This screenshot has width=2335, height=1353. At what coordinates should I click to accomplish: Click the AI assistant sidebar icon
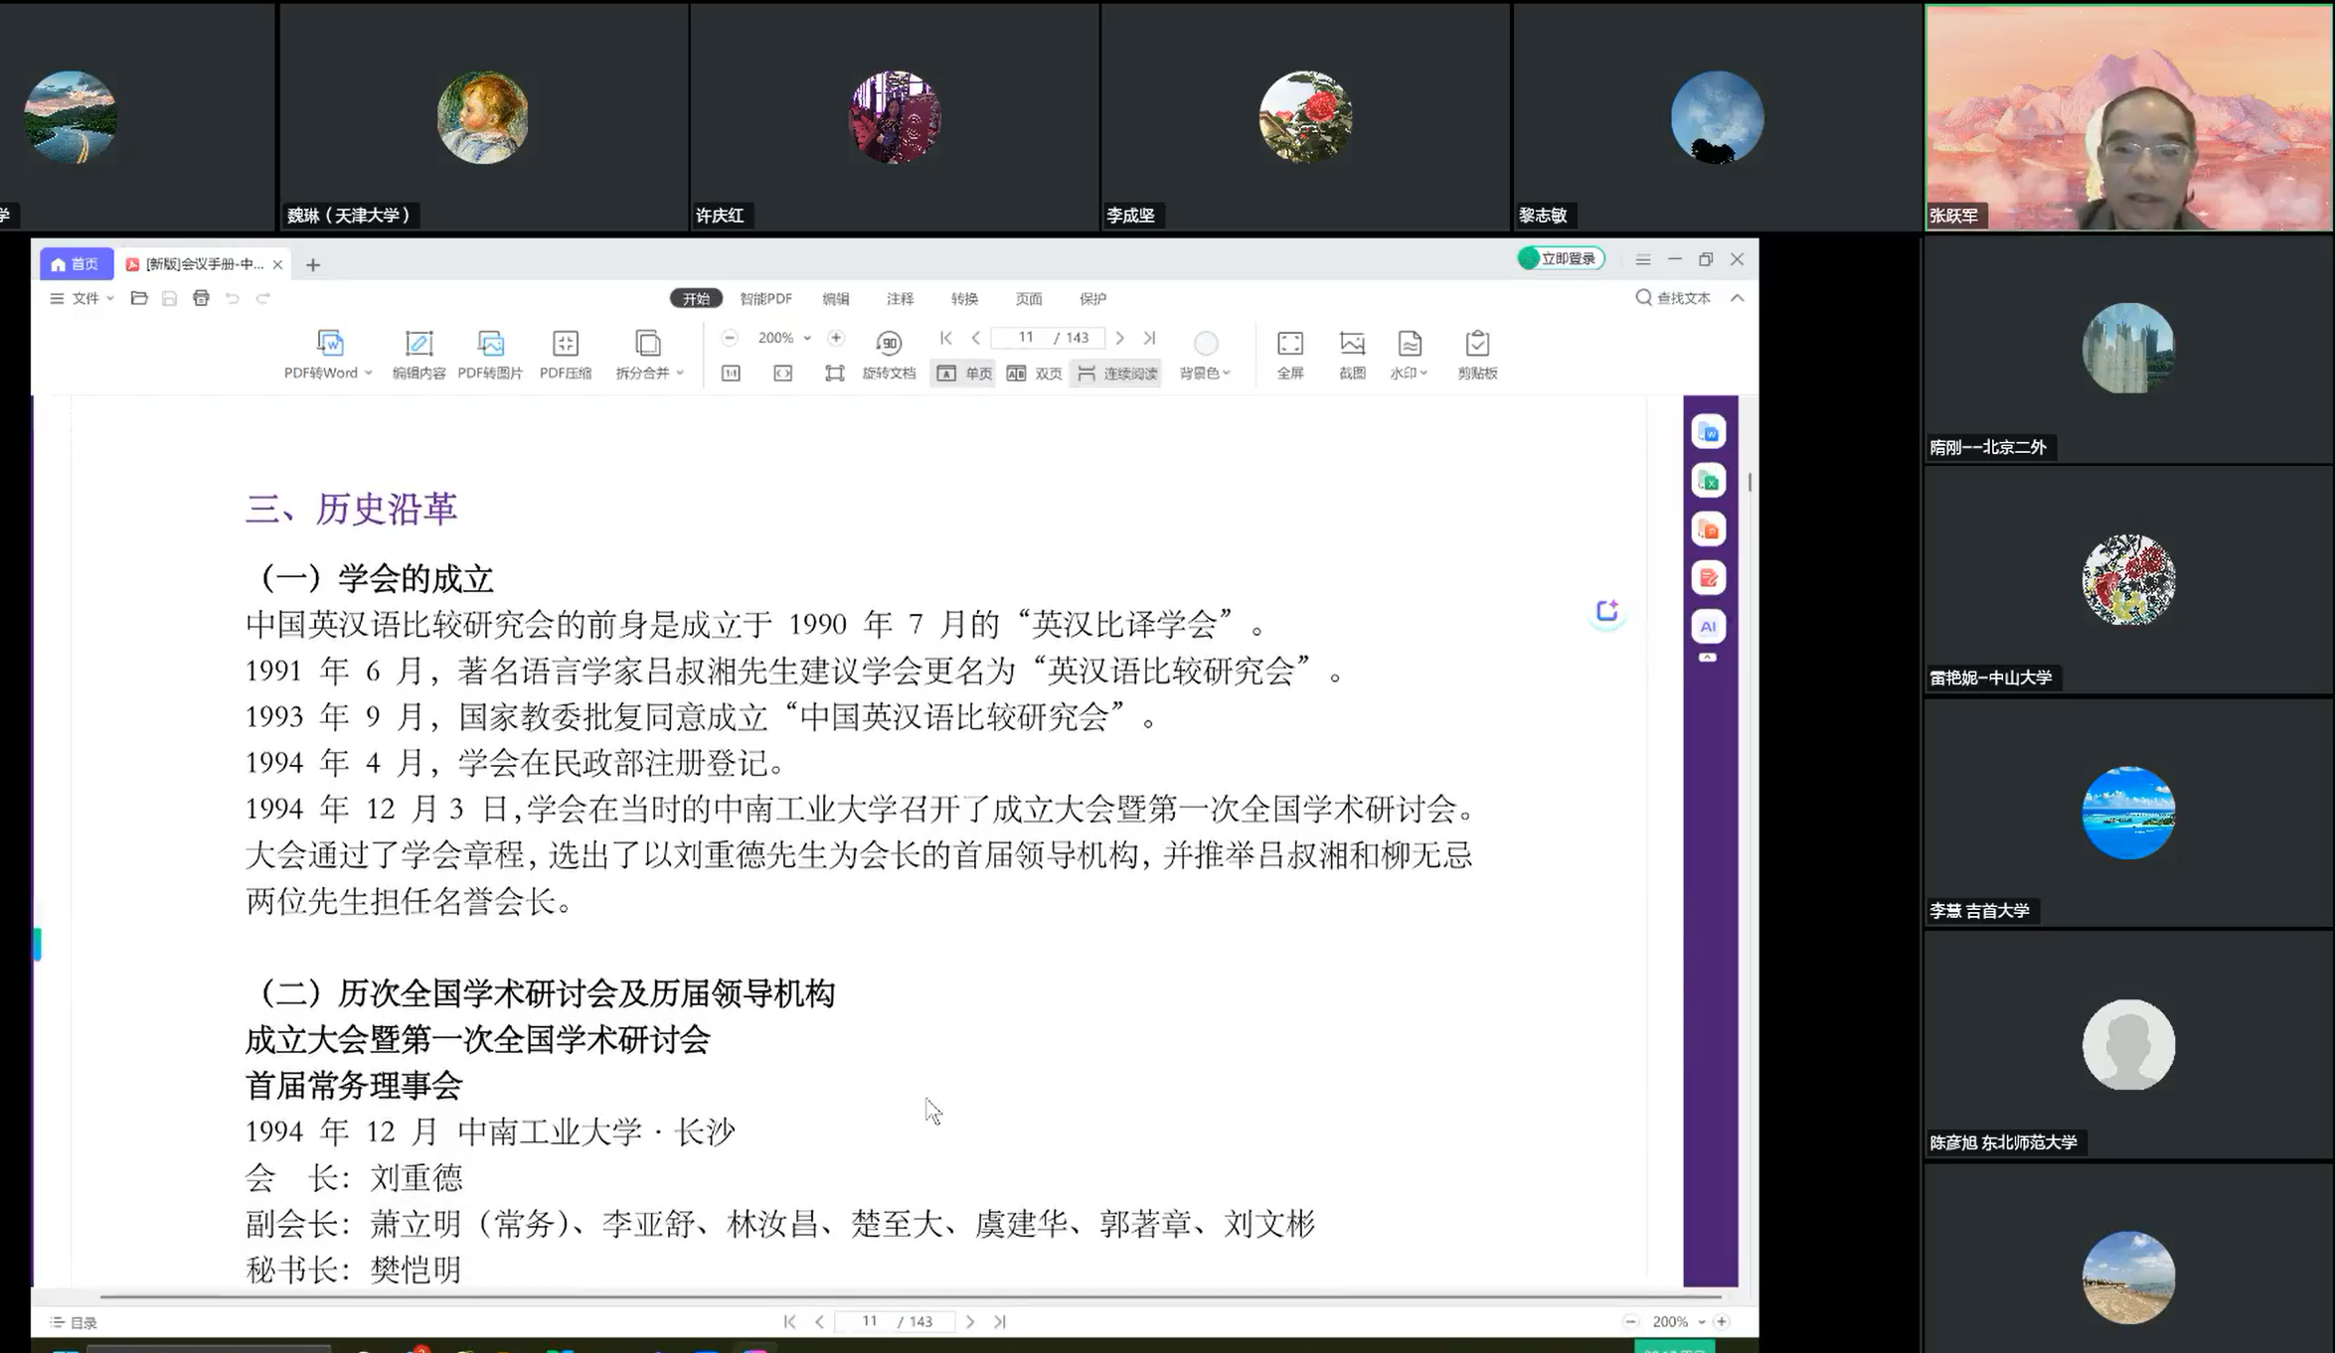click(x=1708, y=626)
